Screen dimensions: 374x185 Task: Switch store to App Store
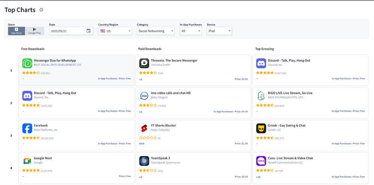tap(16, 31)
